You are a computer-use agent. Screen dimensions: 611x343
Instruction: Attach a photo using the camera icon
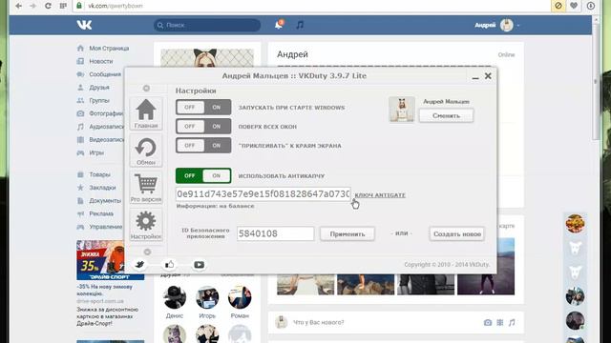tap(488, 322)
